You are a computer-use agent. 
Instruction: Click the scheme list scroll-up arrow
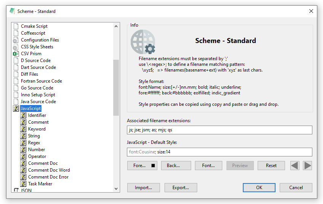pos(116,26)
